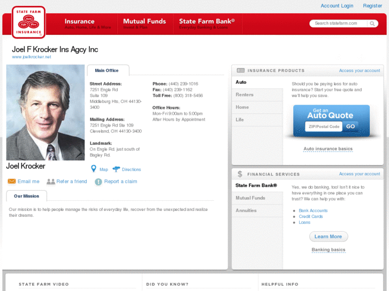Select the Main Office tab
Screen dimensions: 389x291
click(108, 70)
